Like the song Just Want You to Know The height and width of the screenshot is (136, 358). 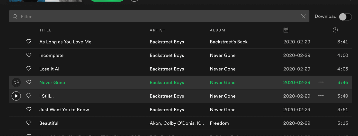[x=29, y=109]
